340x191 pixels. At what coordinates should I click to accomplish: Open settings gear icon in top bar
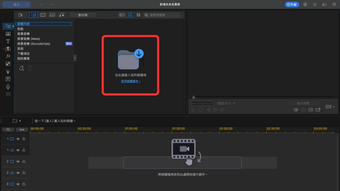(334, 4)
